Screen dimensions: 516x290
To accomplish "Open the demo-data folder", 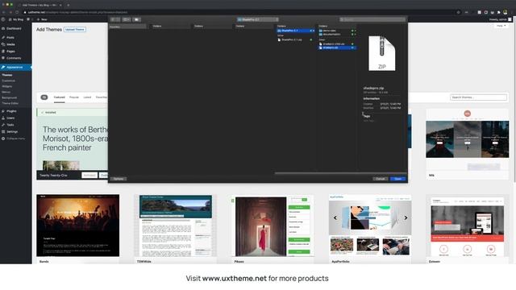I will point(337,31).
